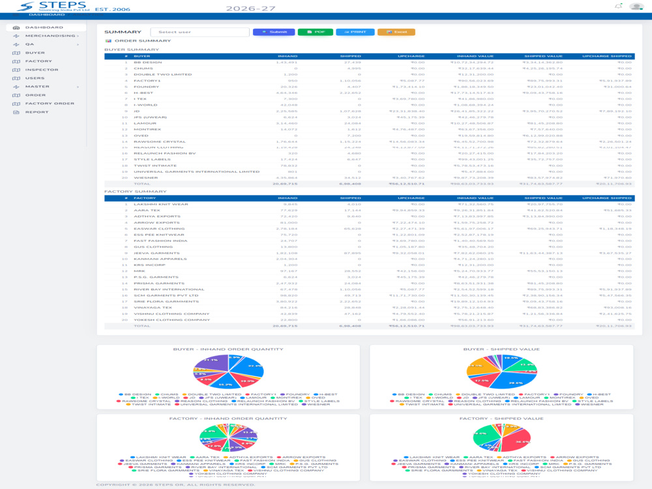Click the Order sidebar icon
The width and height of the screenshot is (652, 489).
pos(16,95)
